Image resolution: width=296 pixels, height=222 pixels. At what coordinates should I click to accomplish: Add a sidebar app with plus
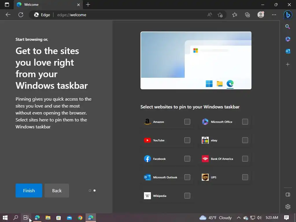click(288, 64)
